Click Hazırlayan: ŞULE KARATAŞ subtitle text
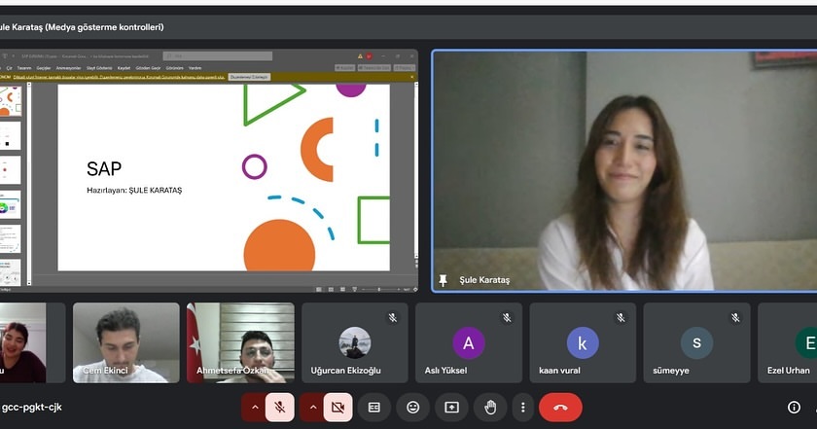Viewport: 817px width, 429px height. click(134, 191)
